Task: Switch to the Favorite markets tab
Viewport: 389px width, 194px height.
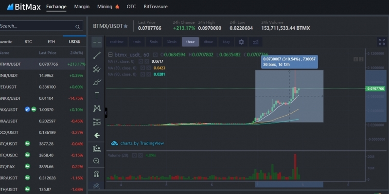Action: (6, 42)
